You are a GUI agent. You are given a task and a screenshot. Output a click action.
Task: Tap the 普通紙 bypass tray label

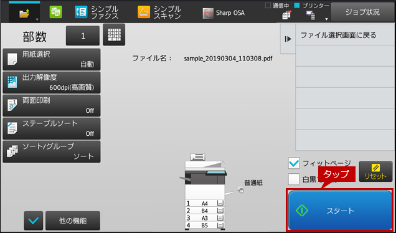[x=253, y=183]
